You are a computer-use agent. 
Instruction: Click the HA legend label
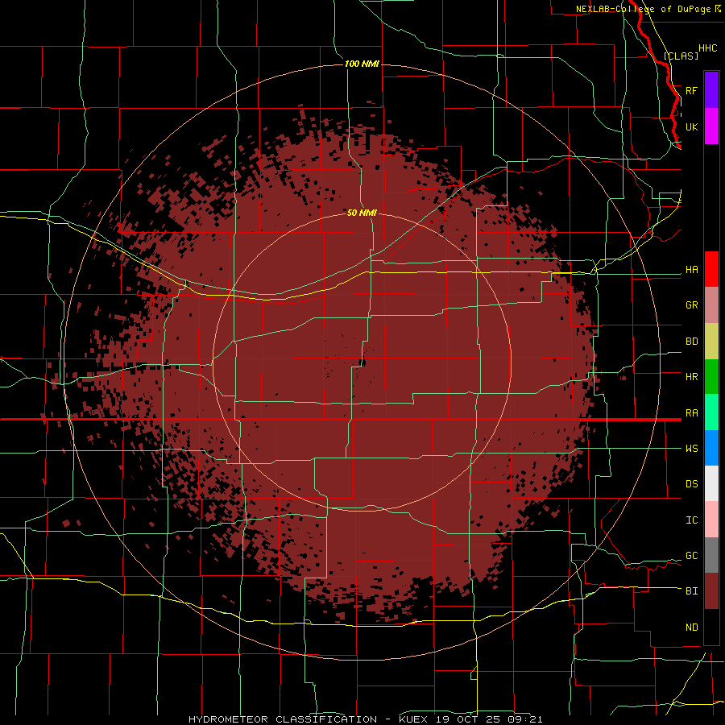point(692,270)
